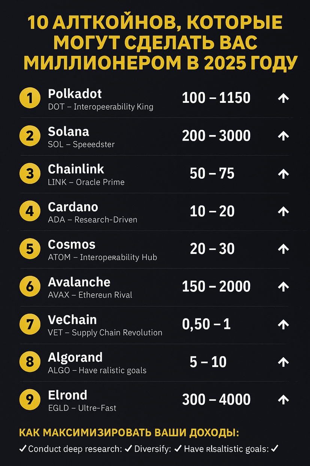Click the Chainlink coin name
Viewport: 310px width, 466px height.
click(76, 169)
